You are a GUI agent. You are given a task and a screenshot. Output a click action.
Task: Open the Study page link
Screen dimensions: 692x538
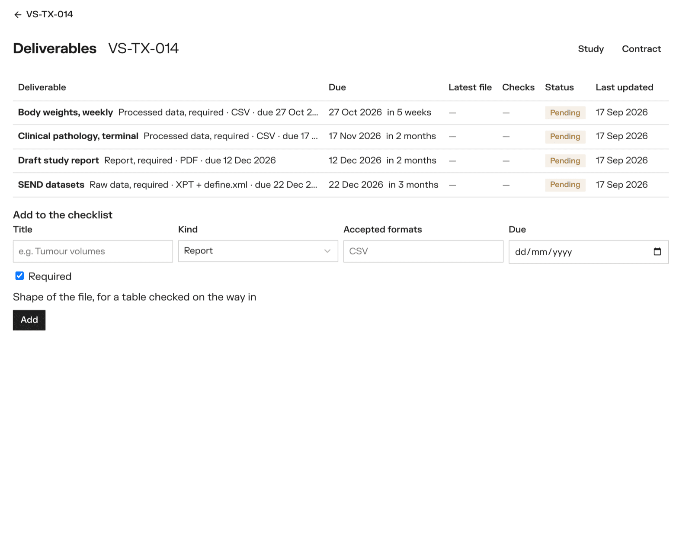591,49
